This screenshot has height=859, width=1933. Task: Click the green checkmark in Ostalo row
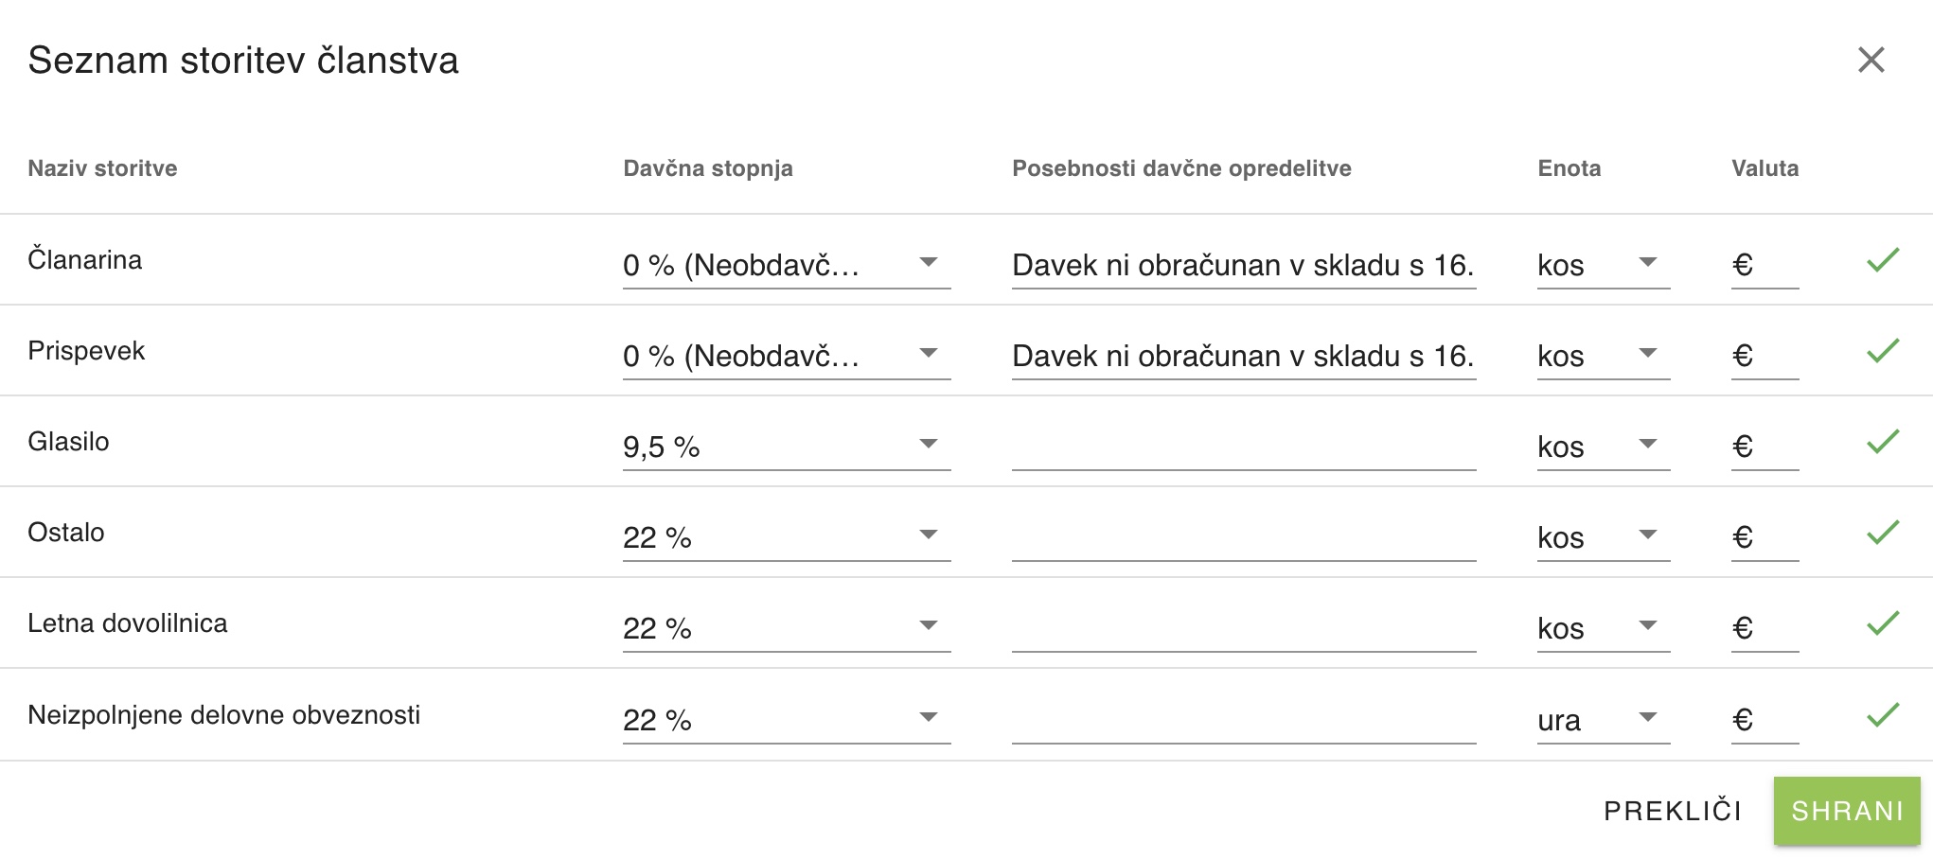pyautogui.click(x=1883, y=533)
